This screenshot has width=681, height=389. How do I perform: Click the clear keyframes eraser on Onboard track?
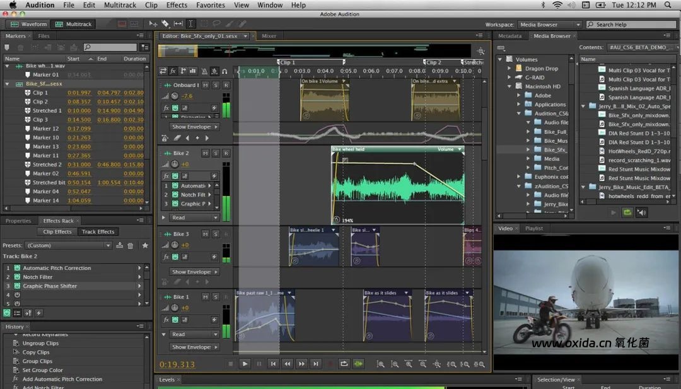coord(177,138)
